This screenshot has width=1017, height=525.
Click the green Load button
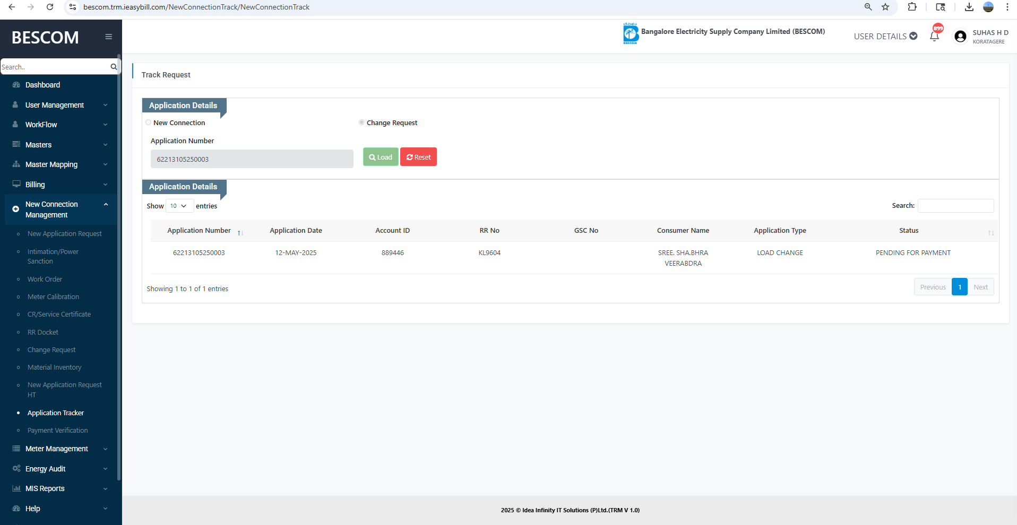(381, 157)
